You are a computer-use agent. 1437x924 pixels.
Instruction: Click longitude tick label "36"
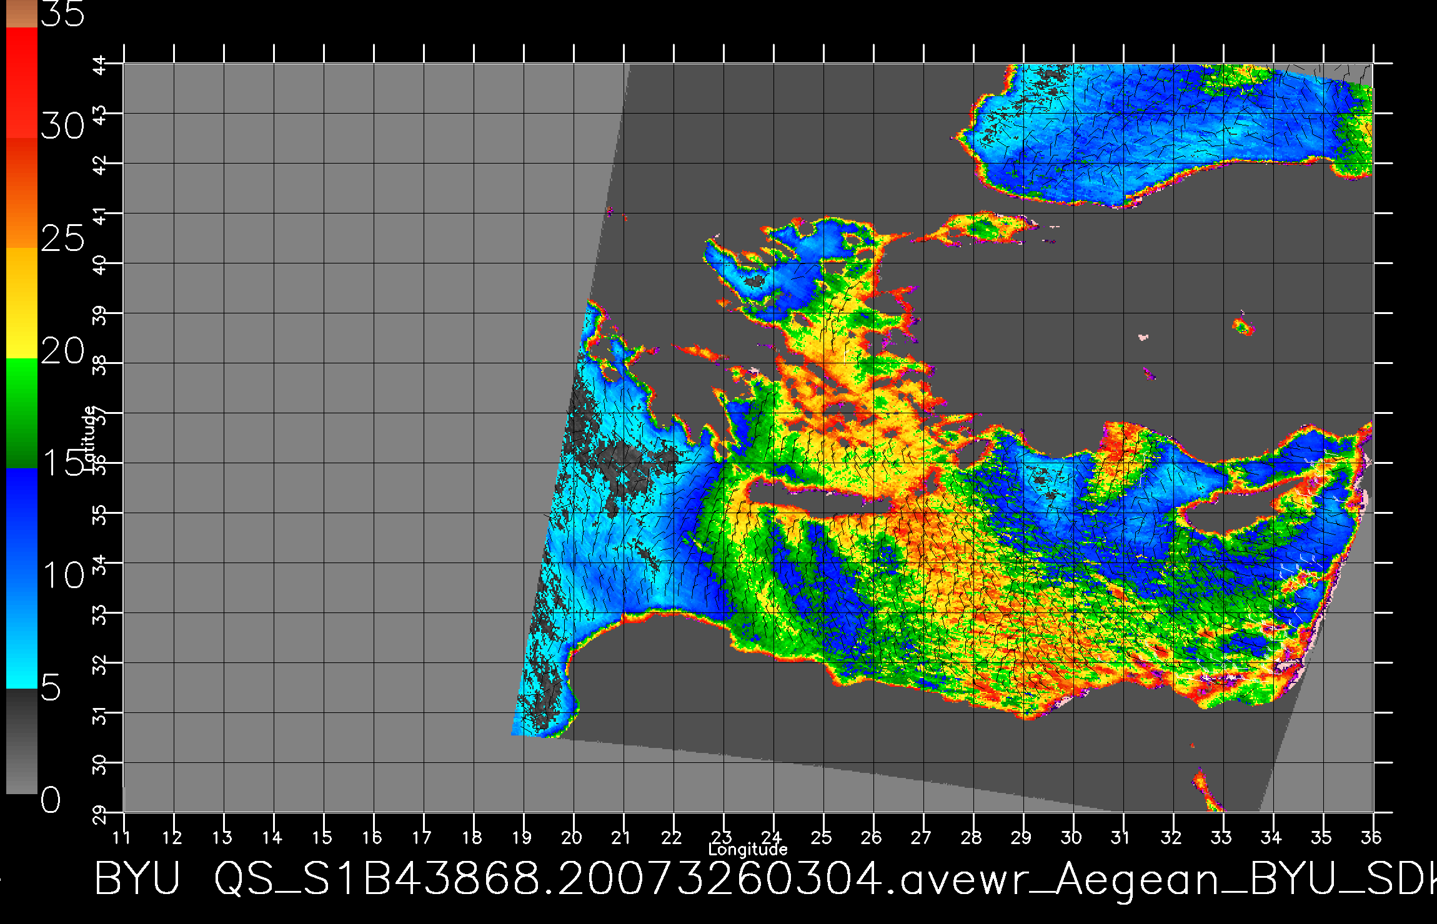click(1371, 837)
